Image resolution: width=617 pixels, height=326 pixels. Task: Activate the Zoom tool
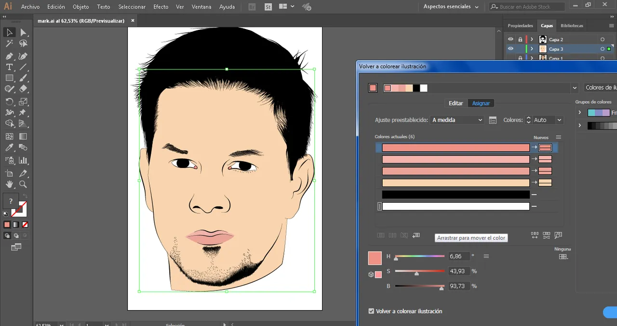(23, 184)
